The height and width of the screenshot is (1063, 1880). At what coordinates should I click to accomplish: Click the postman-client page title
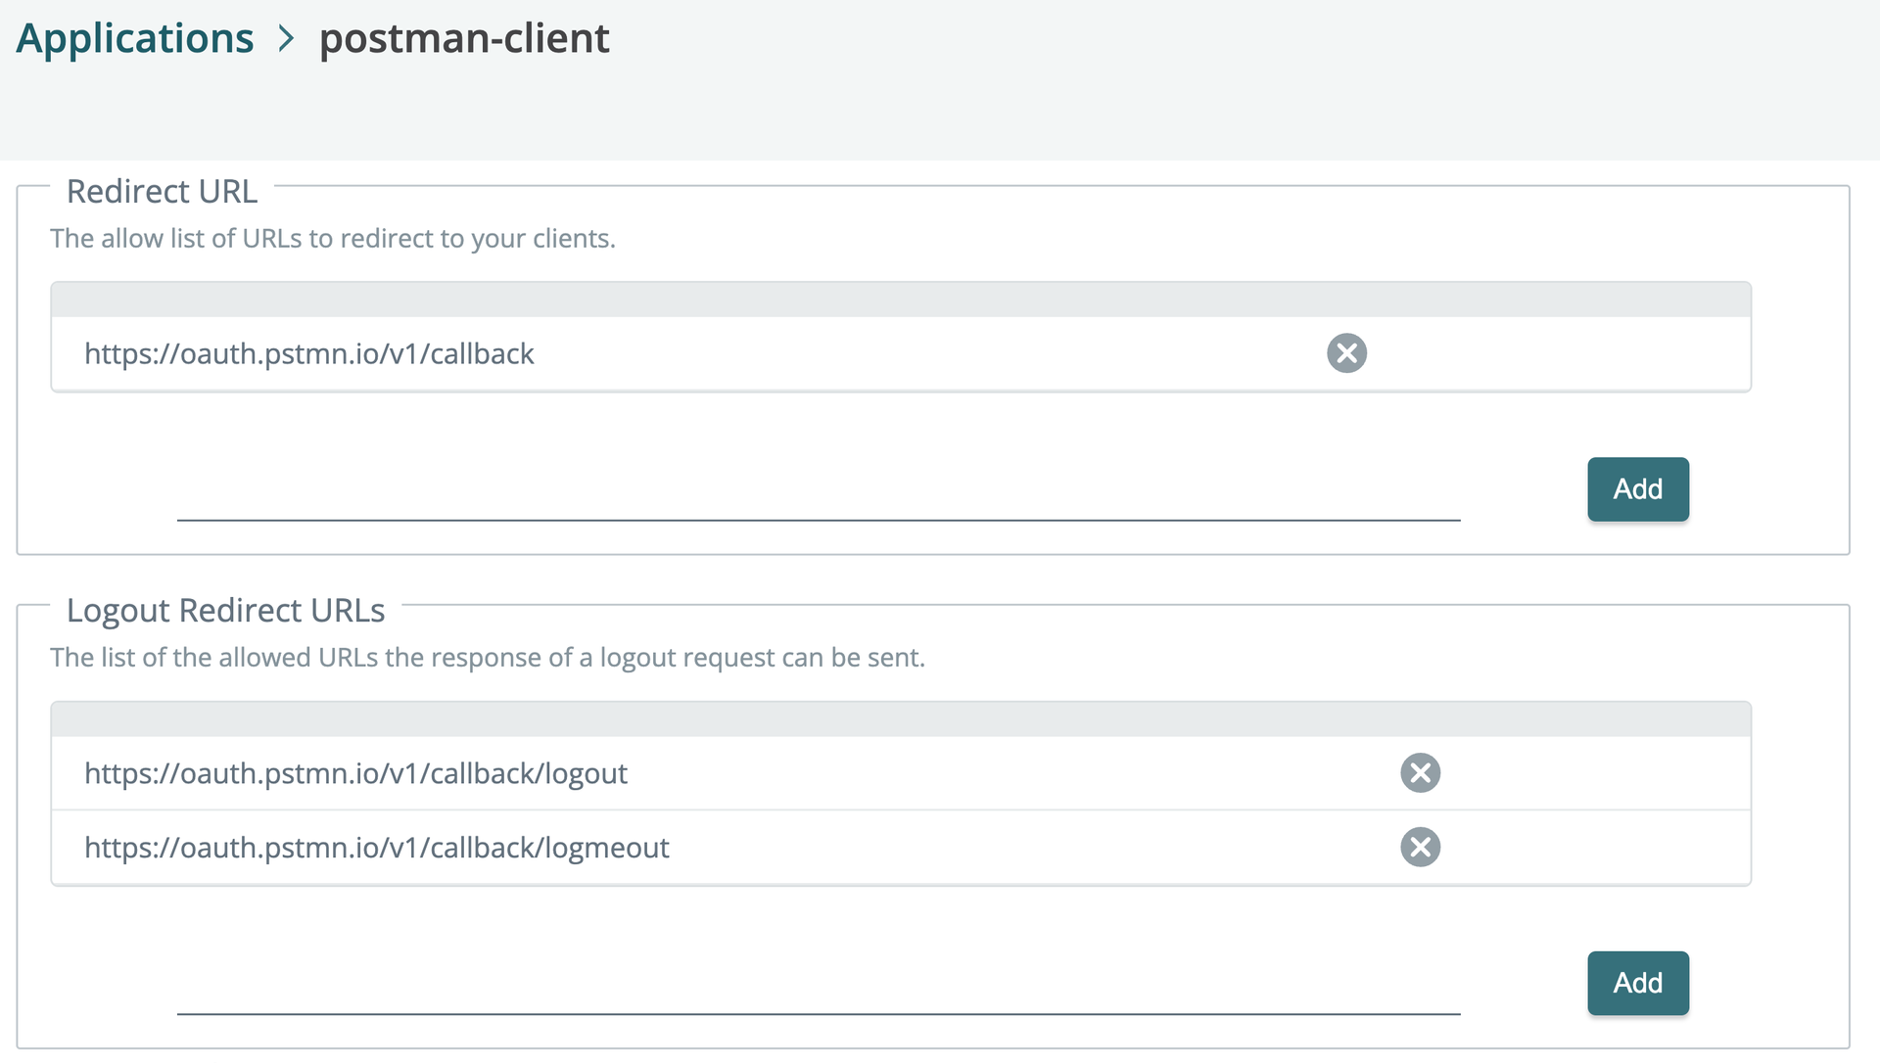click(x=464, y=38)
